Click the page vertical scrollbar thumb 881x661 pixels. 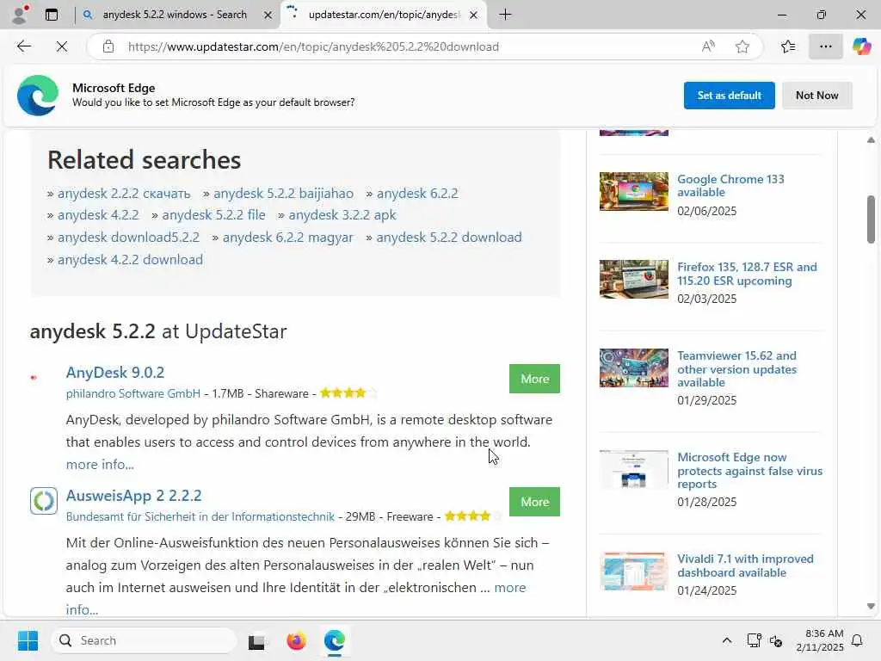point(871,219)
